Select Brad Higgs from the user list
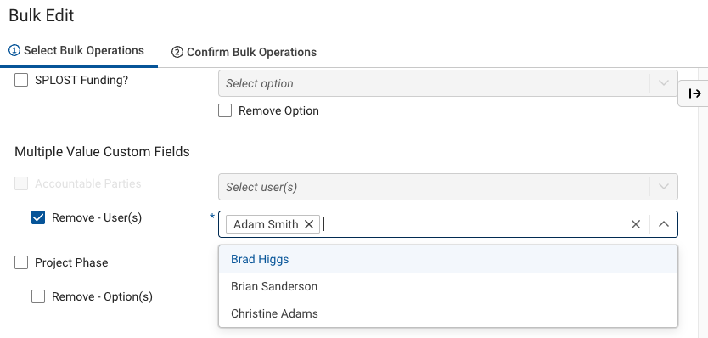Image resolution: width=708 pixels, height=338 pixels. (x=448, y=259)
